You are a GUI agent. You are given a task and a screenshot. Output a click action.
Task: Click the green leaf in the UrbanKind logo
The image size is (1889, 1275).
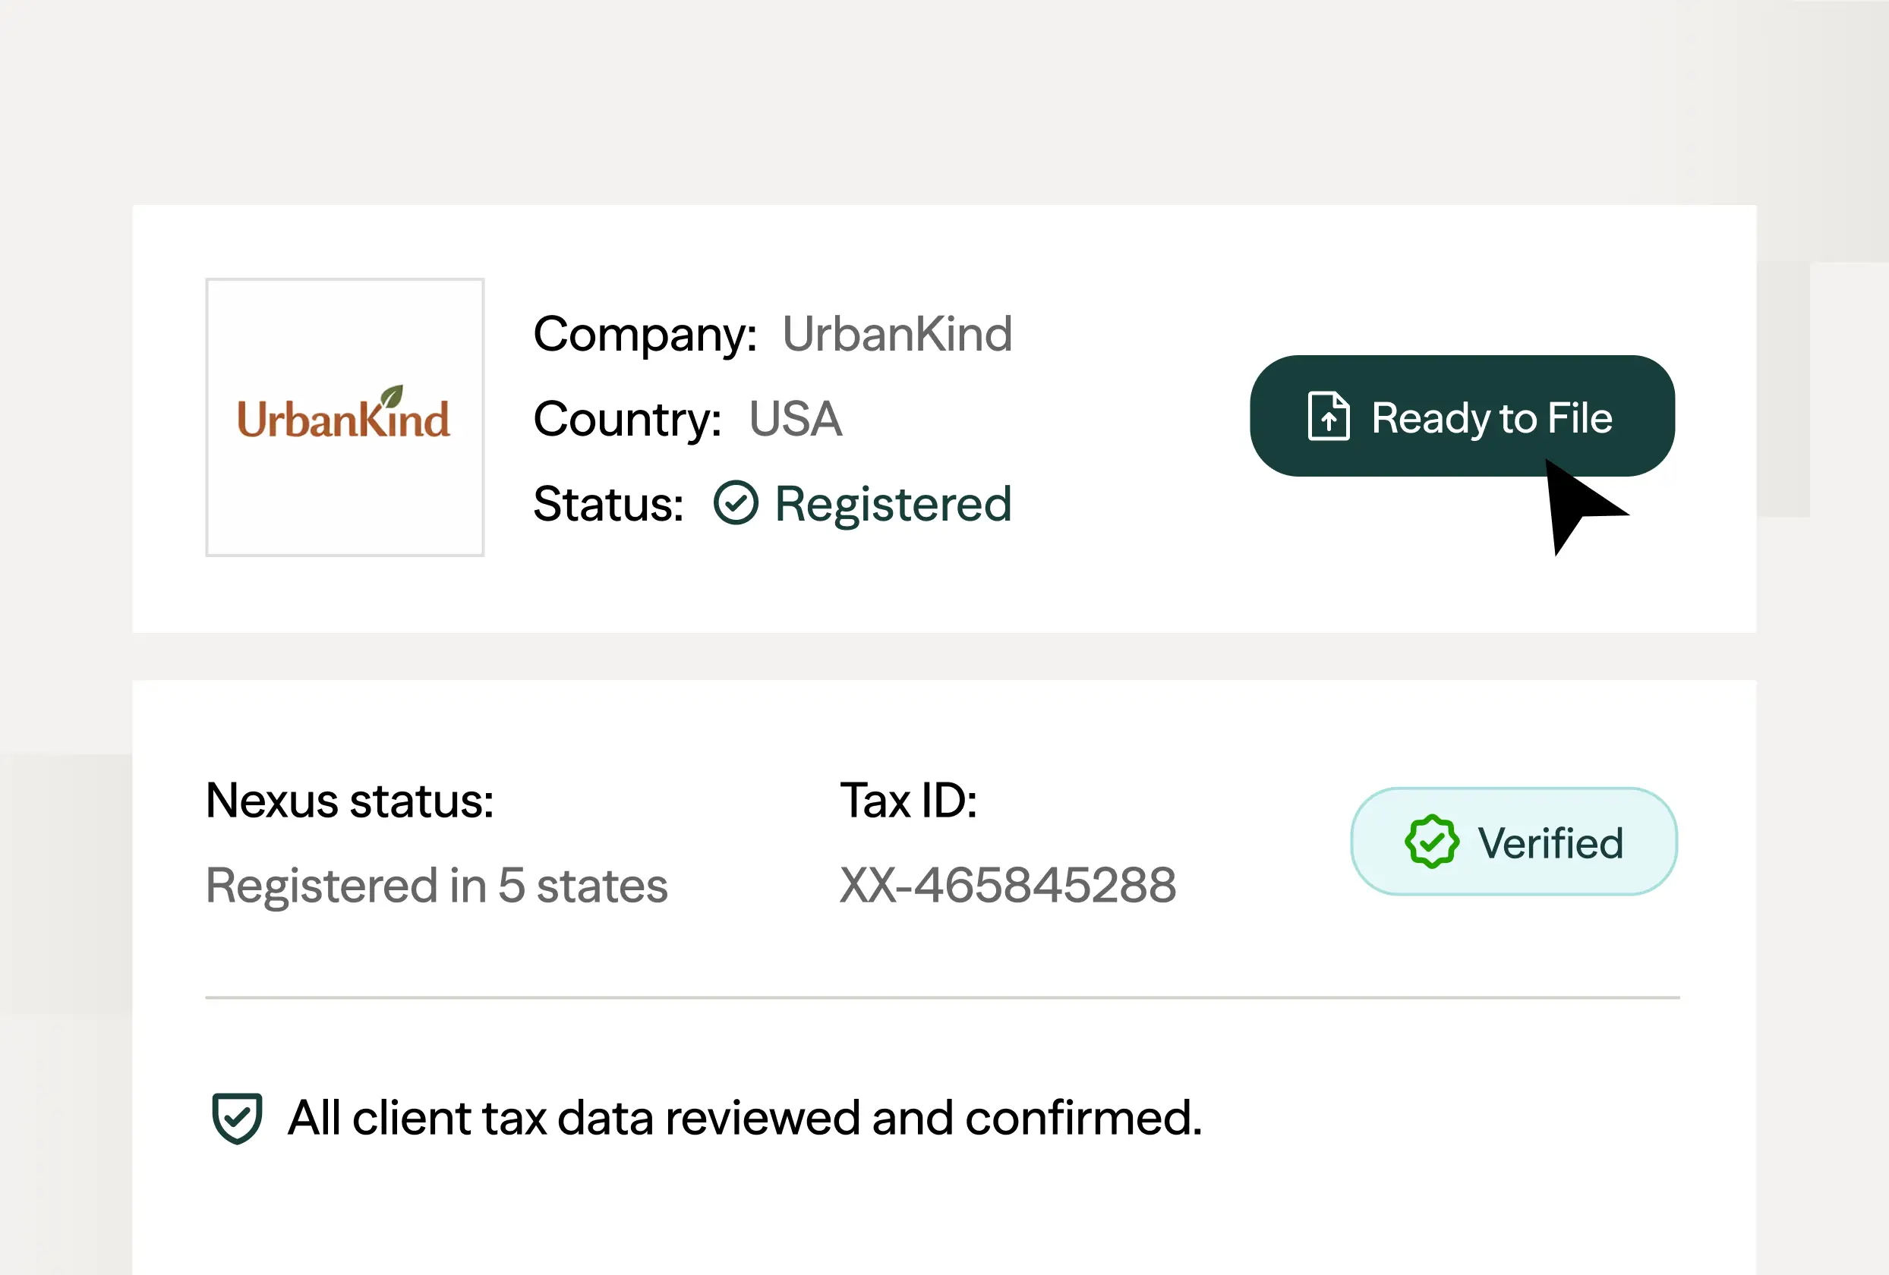coord(393,395)
